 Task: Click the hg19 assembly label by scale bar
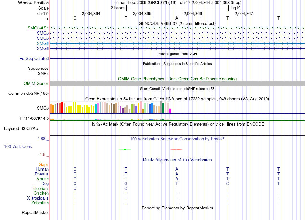[x=236, y=8]
